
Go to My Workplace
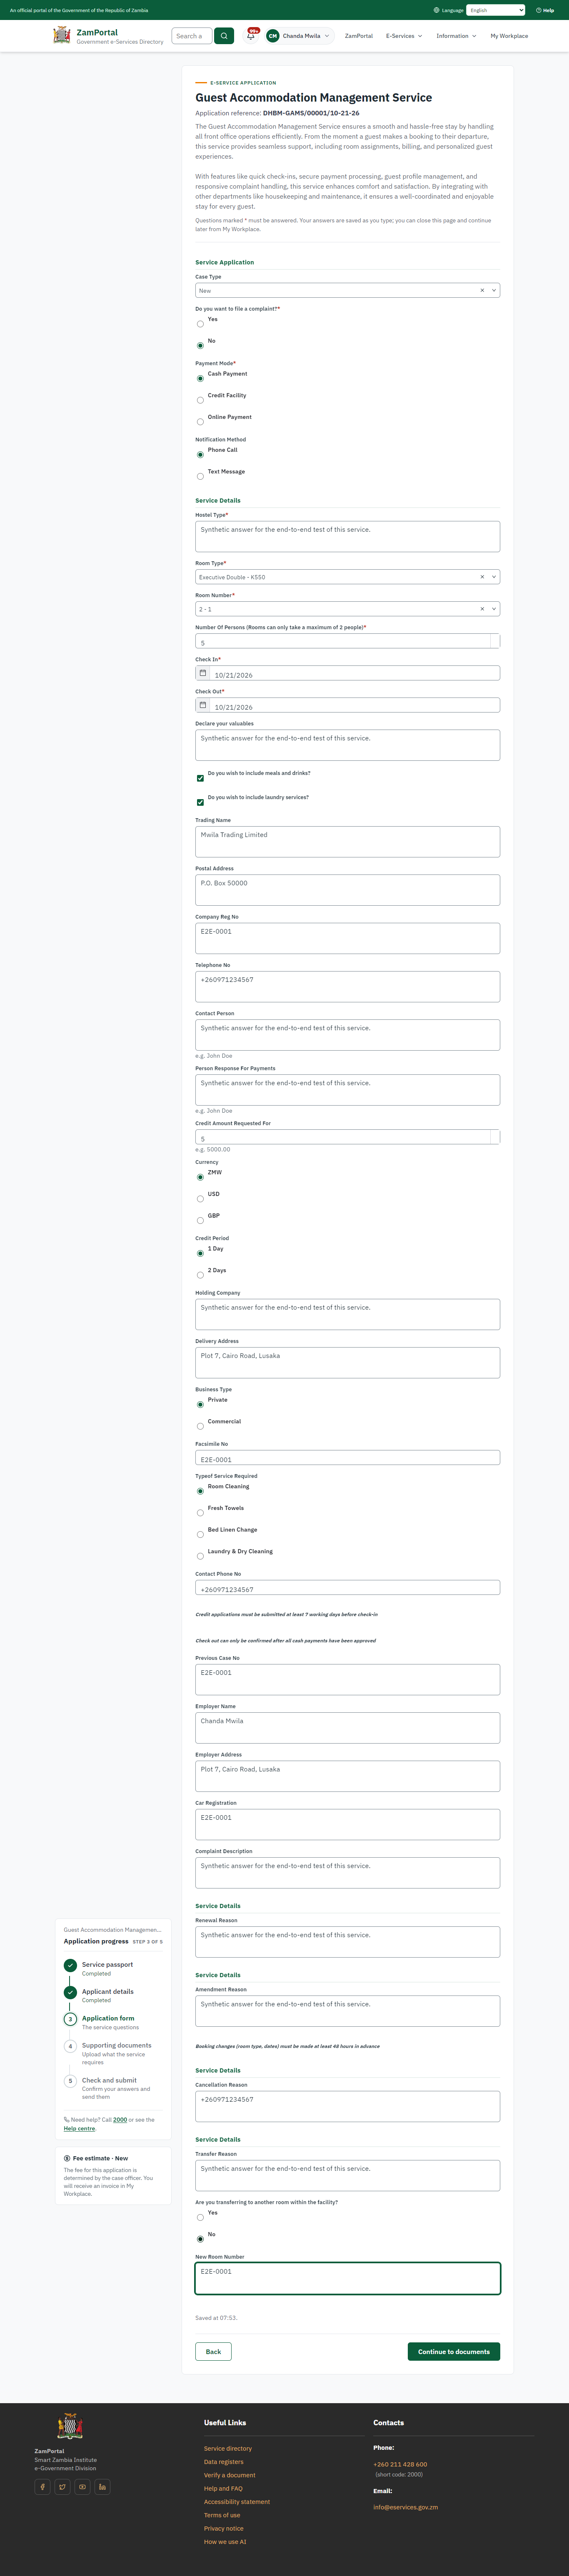click(x=509, y=36)
